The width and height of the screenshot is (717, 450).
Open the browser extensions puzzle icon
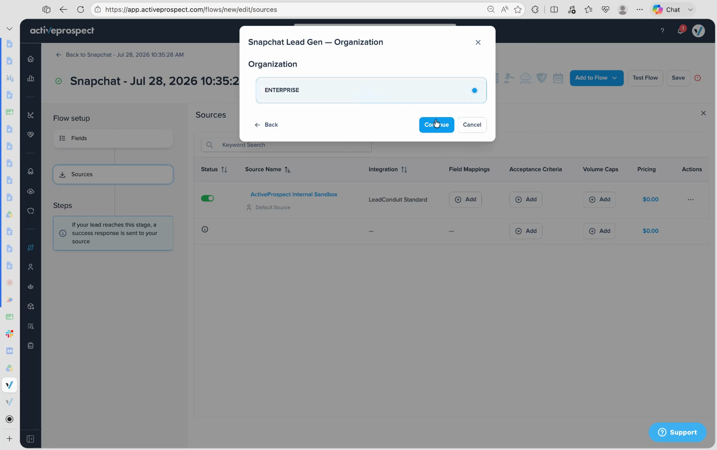coord(535,10)
